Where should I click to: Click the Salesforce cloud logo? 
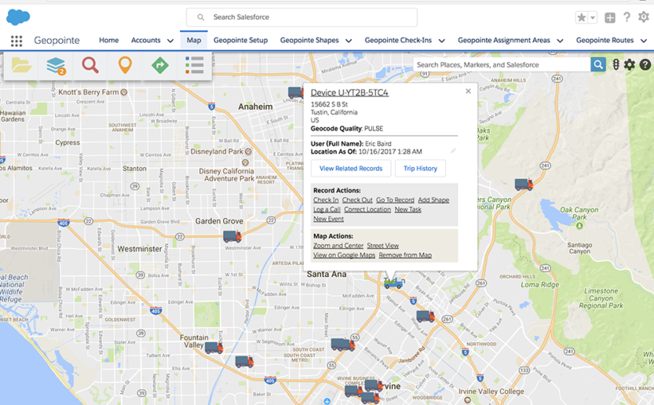click(18, 17)
